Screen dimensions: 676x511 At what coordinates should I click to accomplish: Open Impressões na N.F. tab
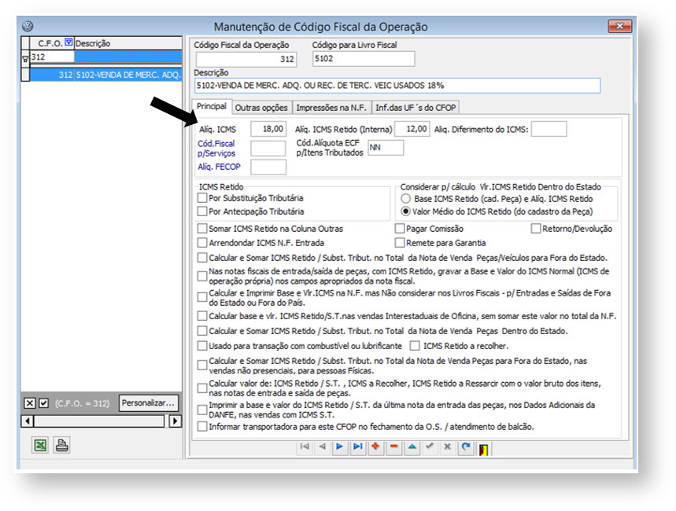(331, 108)
